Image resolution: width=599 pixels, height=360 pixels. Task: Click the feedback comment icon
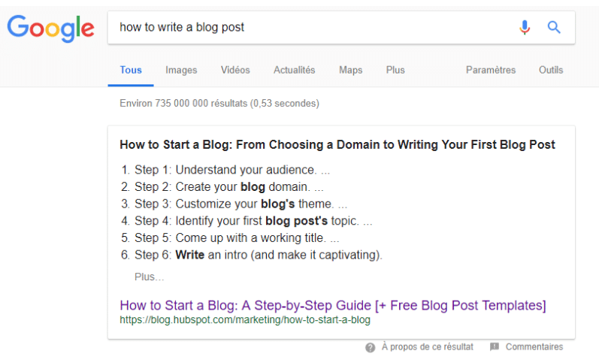(495, 347)
